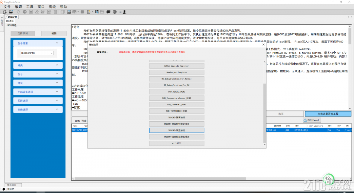Image resolution: width=354 pixels, height=193 pixels.
Task: Choose the LDRom_Upgrade_Register template
Action: 177,66
